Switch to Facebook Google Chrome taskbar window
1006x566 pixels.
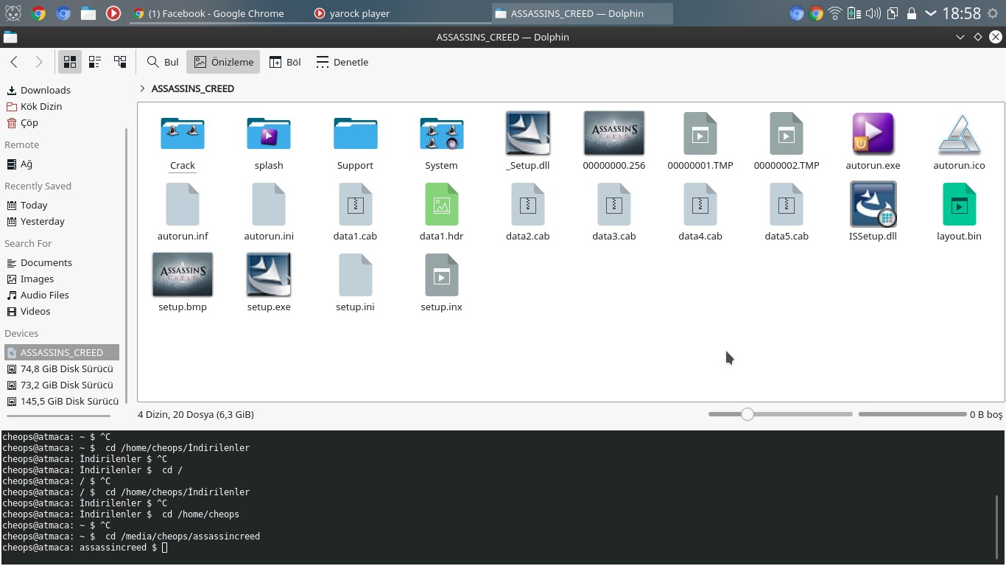(x=208, y=13)
